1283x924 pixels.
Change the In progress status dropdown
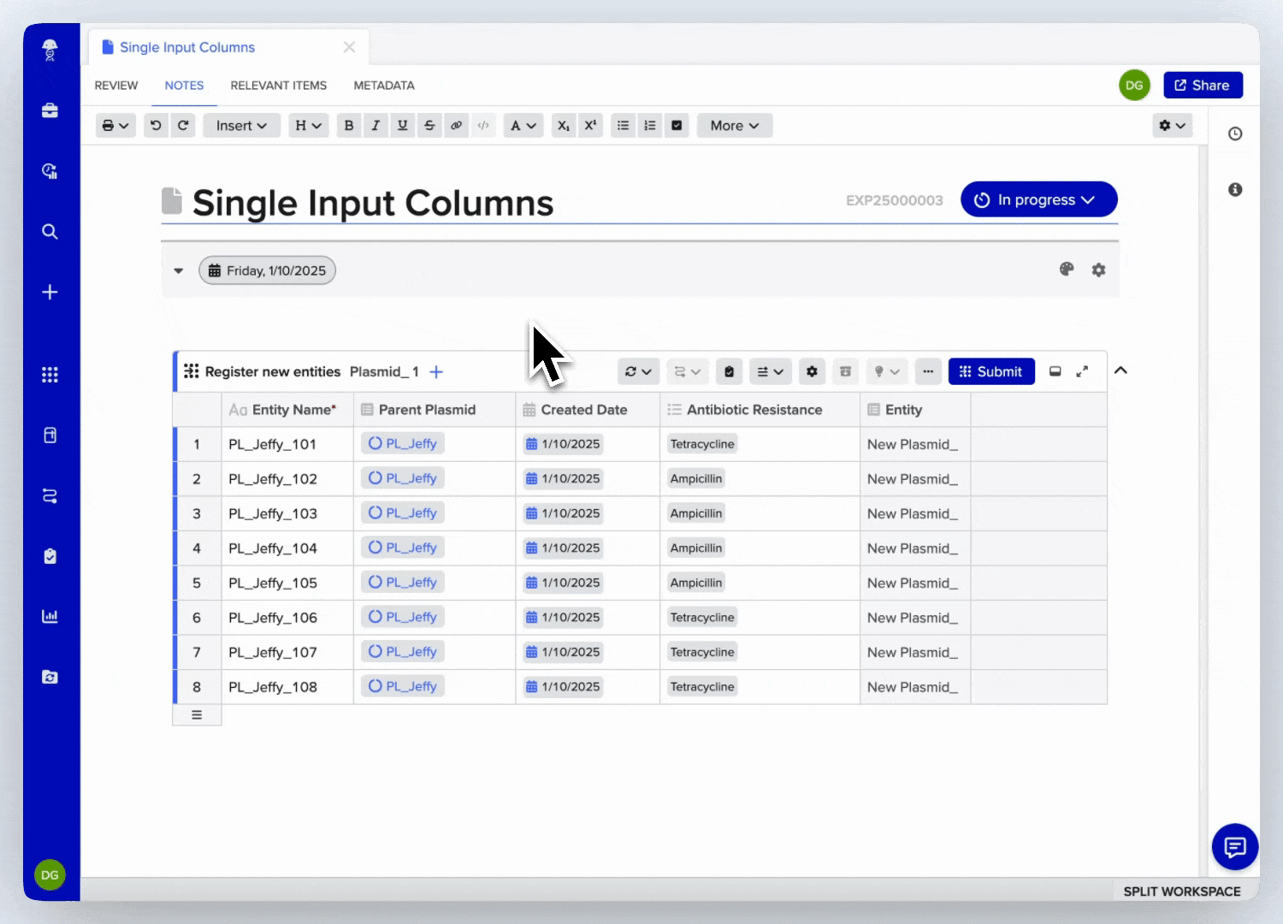point(1038,199)
